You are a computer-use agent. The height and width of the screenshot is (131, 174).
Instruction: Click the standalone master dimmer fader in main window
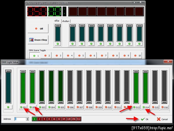click(58, 33)
